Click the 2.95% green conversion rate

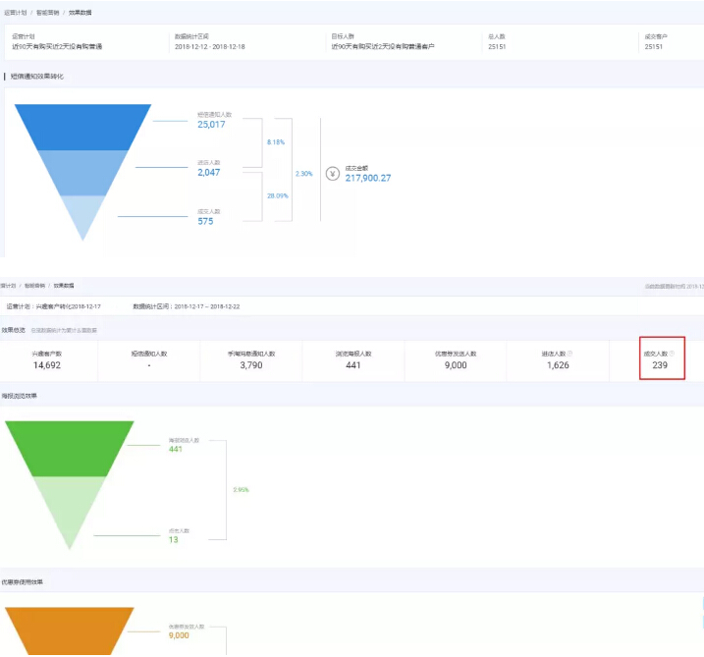coord(241,489)
